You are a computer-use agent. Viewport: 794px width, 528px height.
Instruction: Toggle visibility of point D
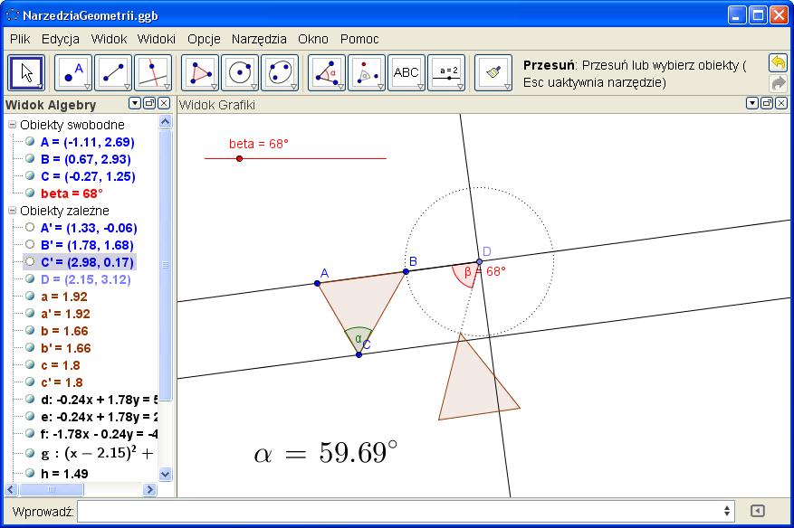pos(30,279)
